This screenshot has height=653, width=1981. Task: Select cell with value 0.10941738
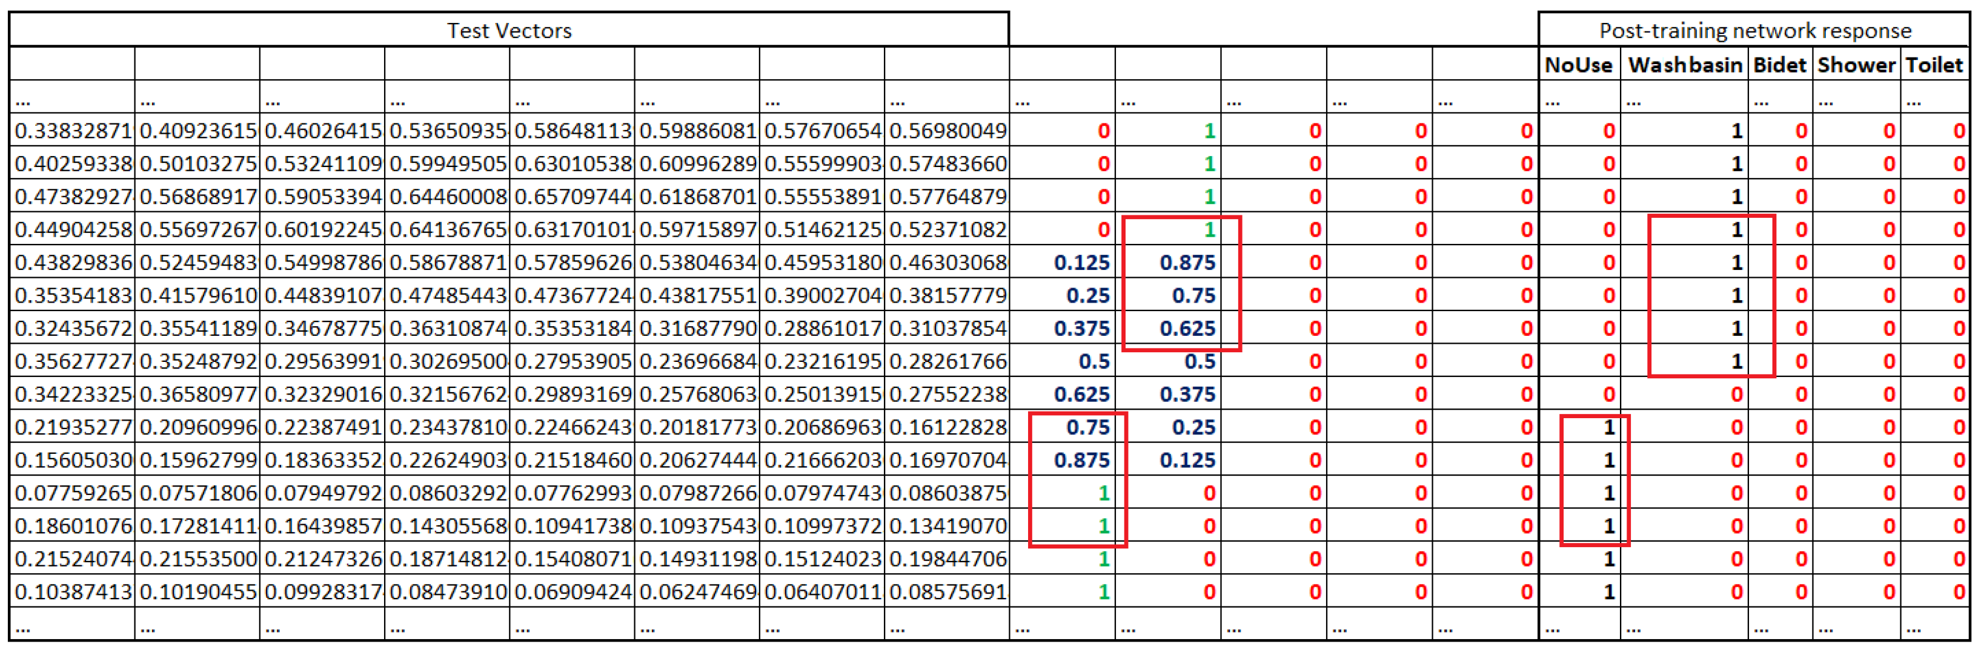pos(573,525)
